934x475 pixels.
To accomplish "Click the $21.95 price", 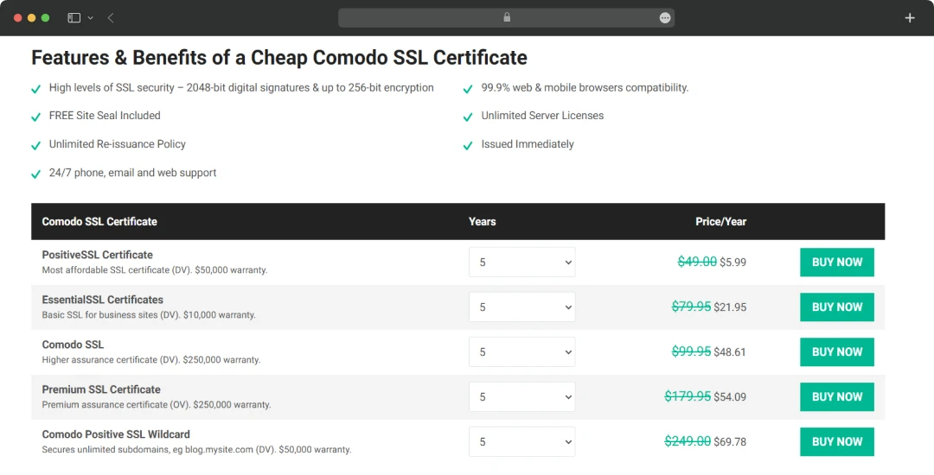I will point(730,307).
